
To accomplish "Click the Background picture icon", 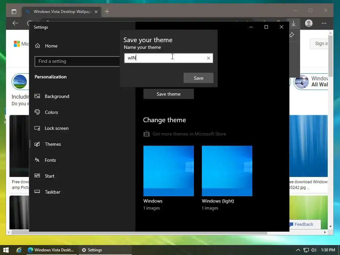I will 37,96.
